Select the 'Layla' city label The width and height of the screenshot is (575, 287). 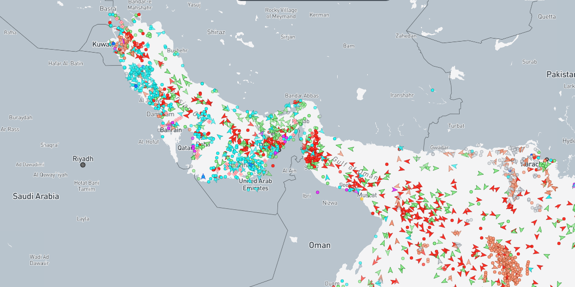click(83, 219)
